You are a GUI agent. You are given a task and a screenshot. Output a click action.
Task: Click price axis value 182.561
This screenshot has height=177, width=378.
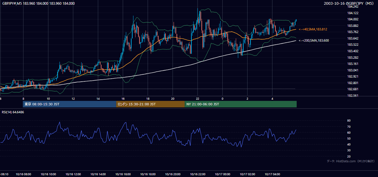[x=353, y=96]
